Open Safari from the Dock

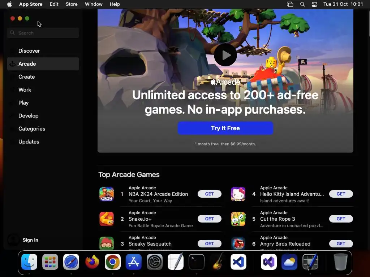click(x=71, y=262)
